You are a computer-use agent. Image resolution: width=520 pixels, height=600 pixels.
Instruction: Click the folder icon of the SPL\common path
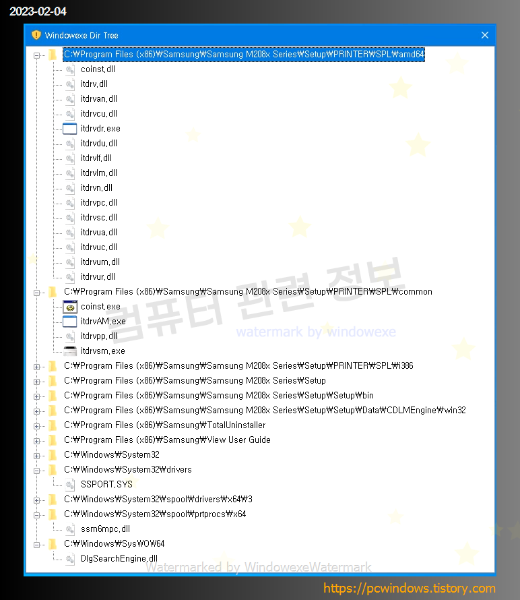pos(53,292)
